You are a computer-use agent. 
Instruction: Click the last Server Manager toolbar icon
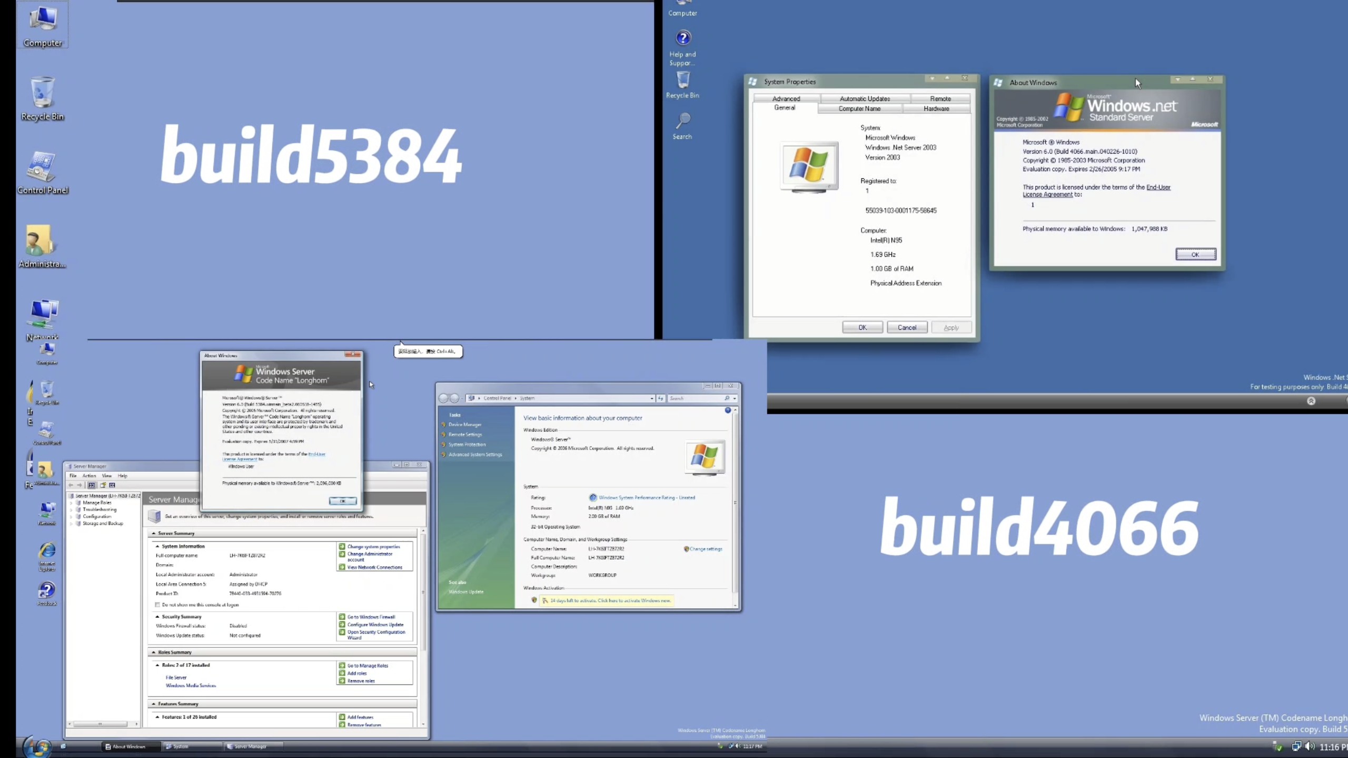(112, 485)
